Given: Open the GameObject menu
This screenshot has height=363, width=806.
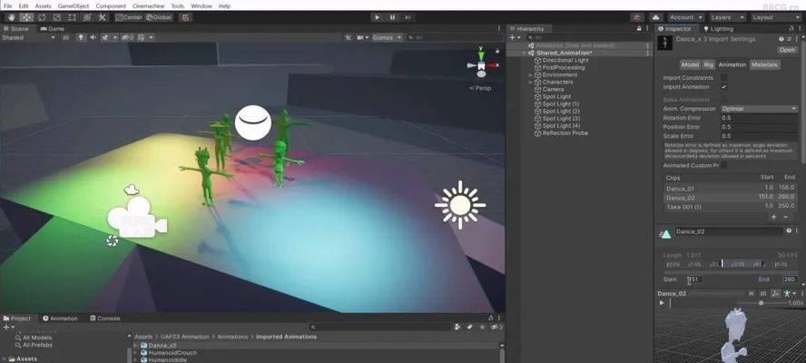Looking at the screenshot, I should click(73, 6).
